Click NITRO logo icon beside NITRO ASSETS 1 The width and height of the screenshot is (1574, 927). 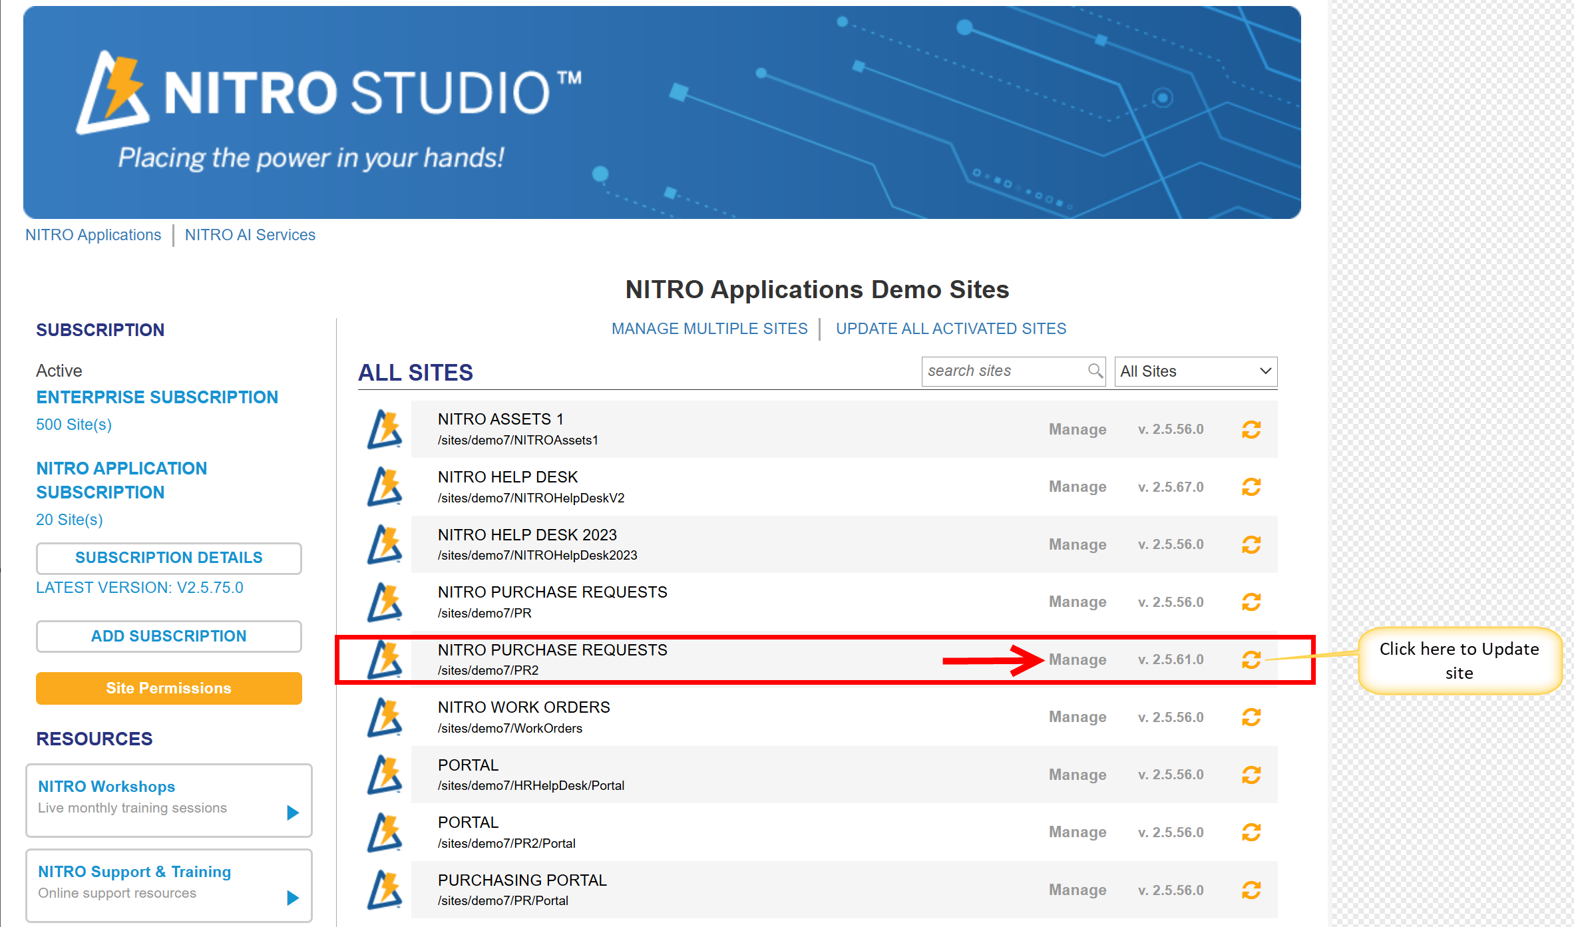[385, 429]
